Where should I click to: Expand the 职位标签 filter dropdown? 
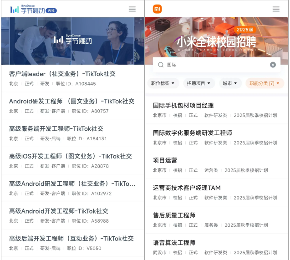(163, 83)
